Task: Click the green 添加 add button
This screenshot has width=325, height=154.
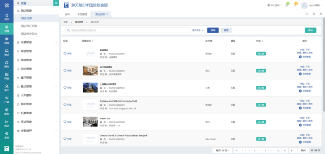Action: pyautogui.click(x=310, y=30)
